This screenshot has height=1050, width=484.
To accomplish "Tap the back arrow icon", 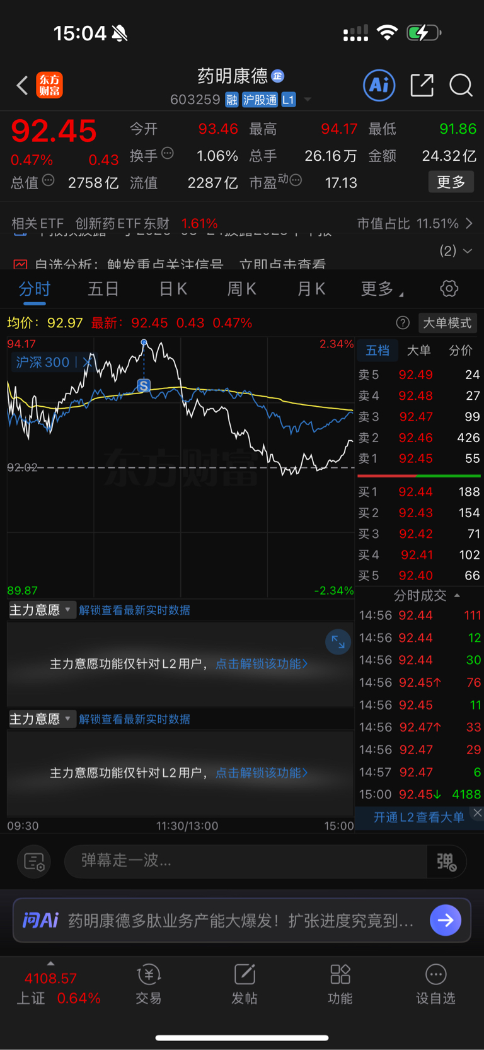I will click(22, 85).
